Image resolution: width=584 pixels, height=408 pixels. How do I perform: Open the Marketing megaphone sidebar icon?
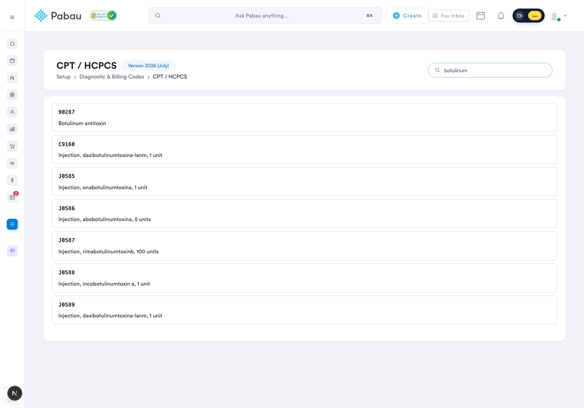[12, 163]
